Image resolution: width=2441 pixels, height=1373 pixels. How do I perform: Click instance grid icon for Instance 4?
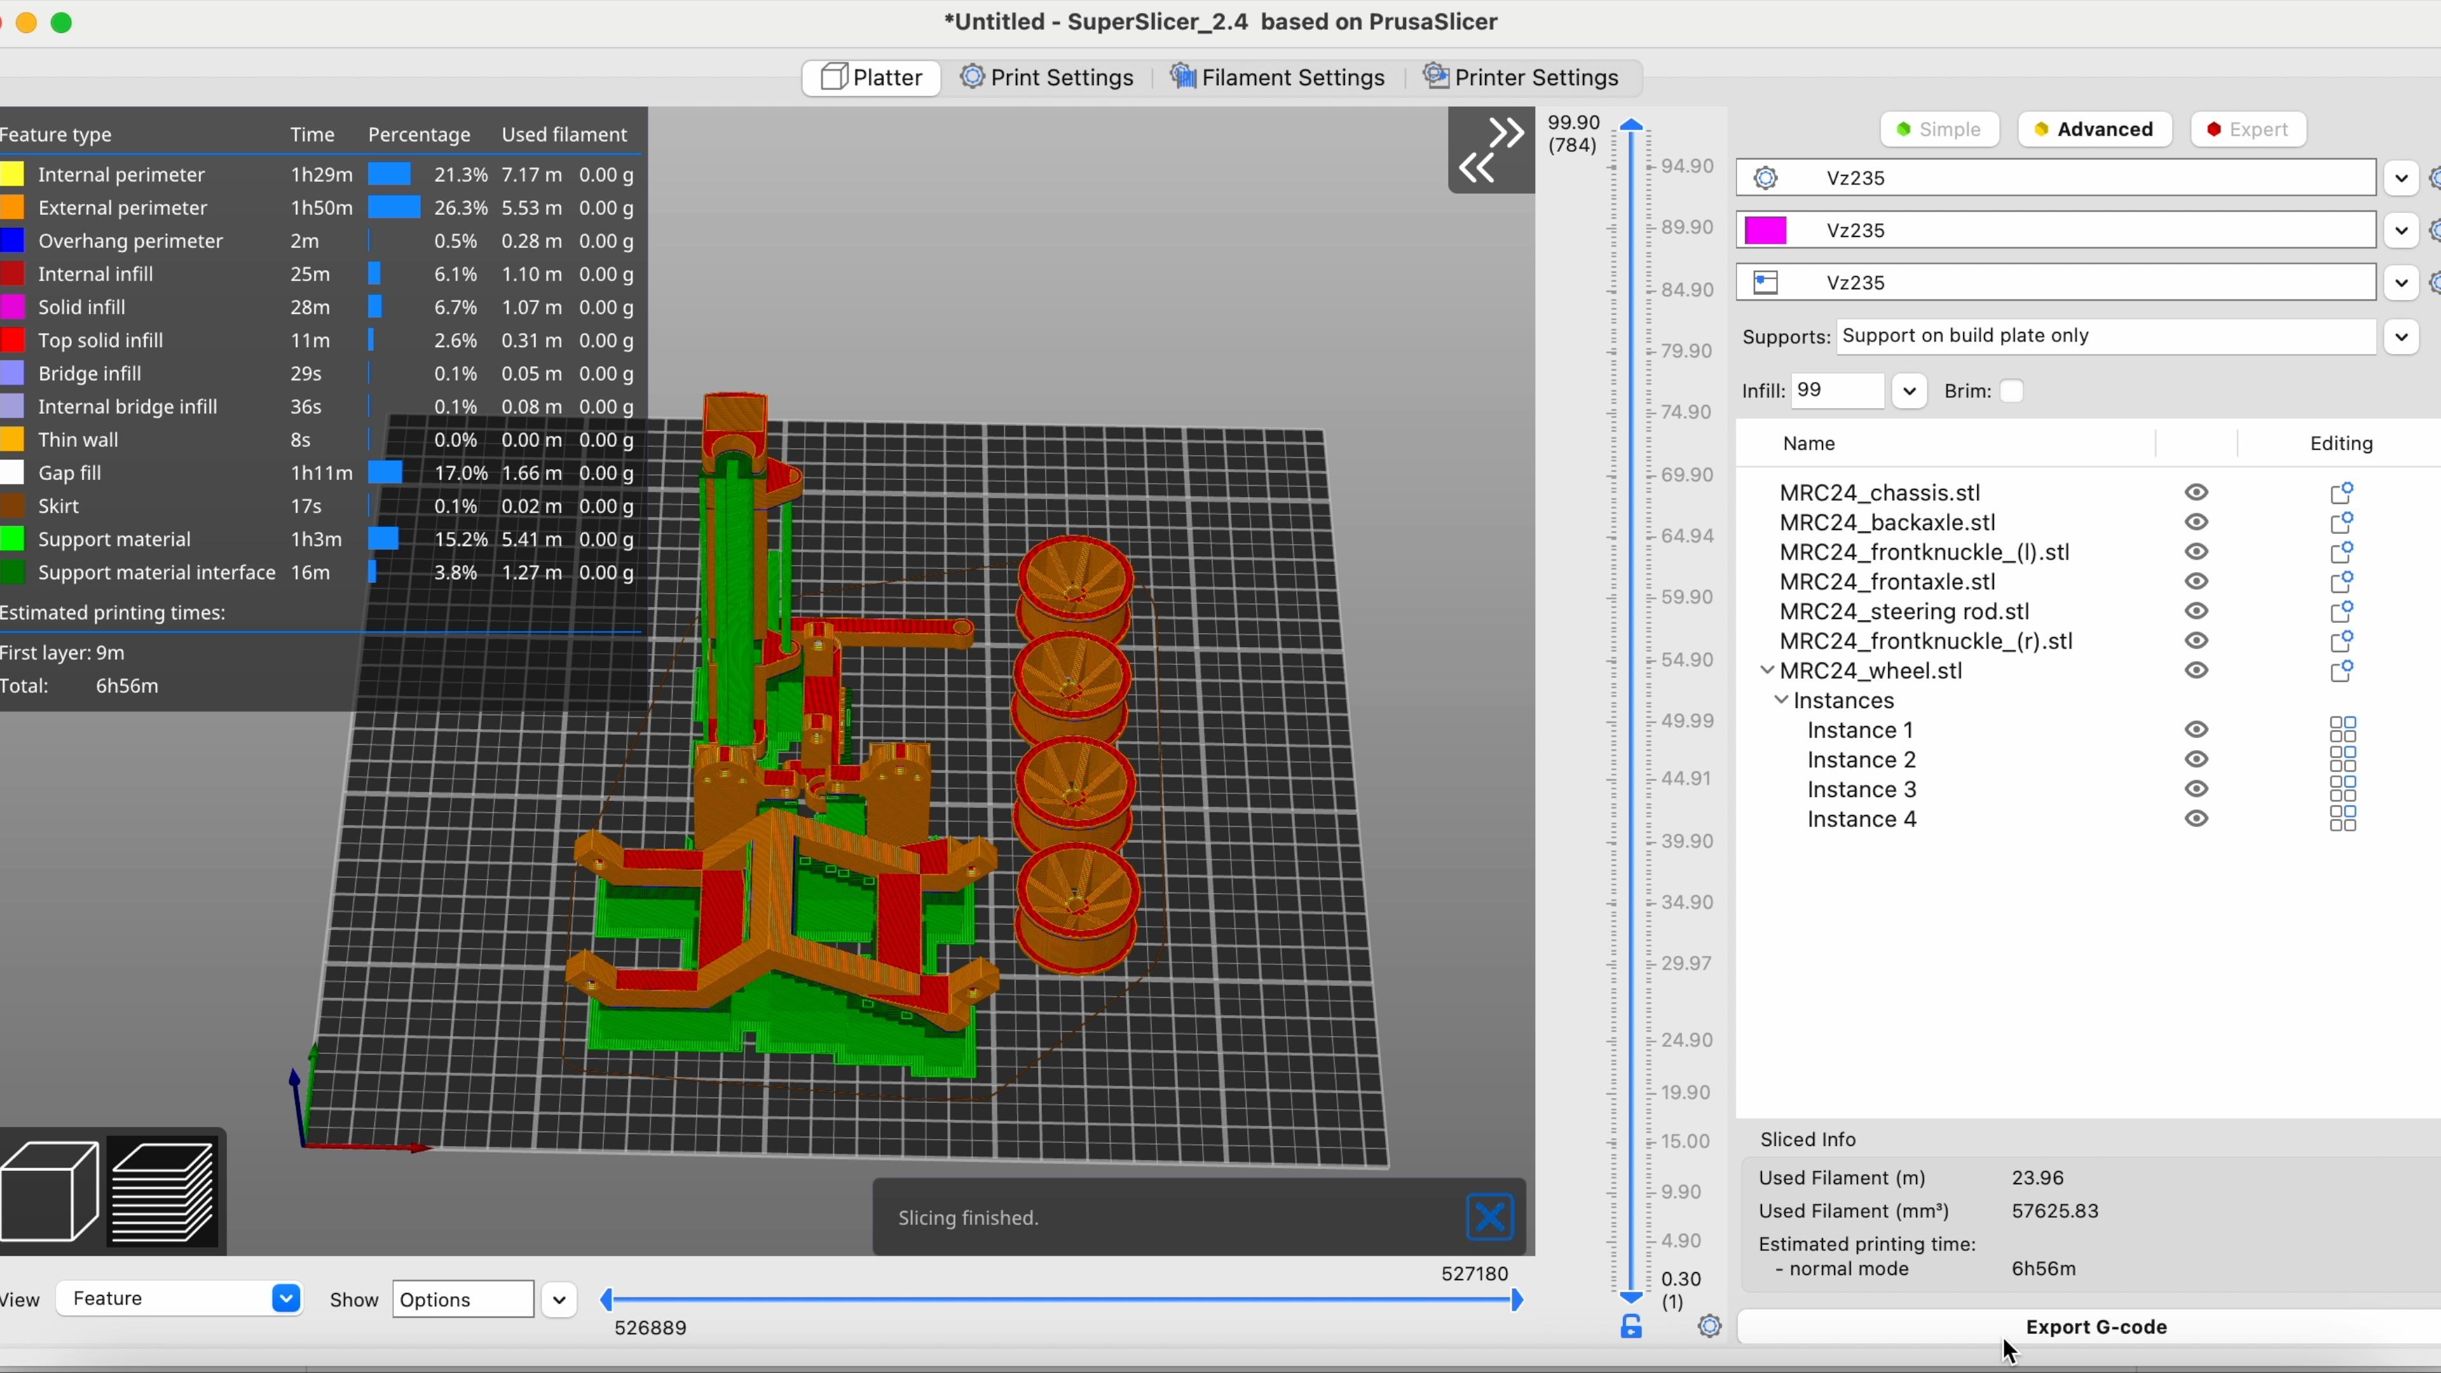[x=2342, y=819]
